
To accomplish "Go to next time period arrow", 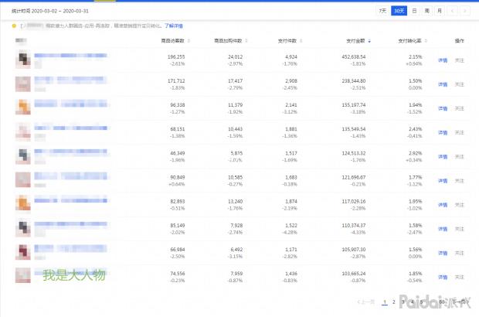I will click(466, 11).
